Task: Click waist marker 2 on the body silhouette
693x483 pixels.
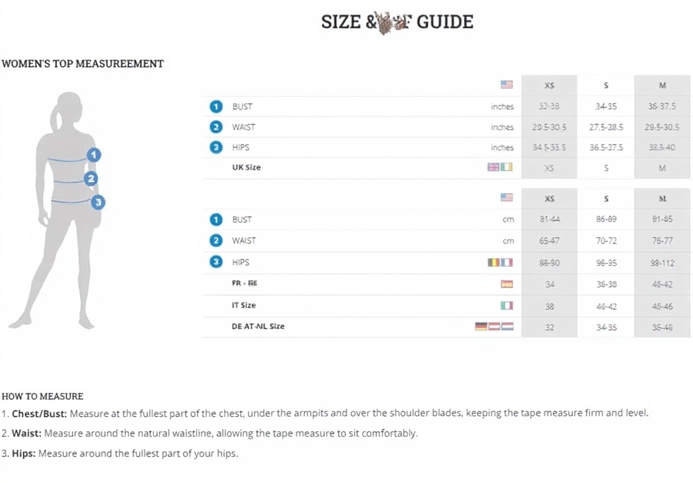Action: [x=91, y=179]
